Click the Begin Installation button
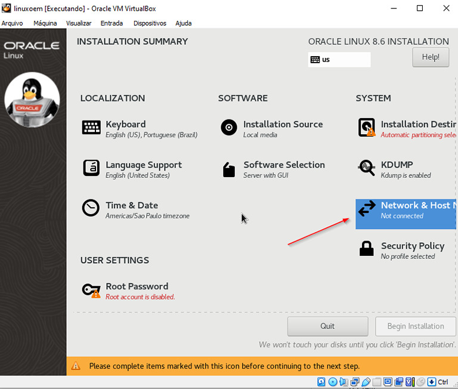Image resolution: width=458 pixels, height=389 pixels. click(x=415, y=326)
